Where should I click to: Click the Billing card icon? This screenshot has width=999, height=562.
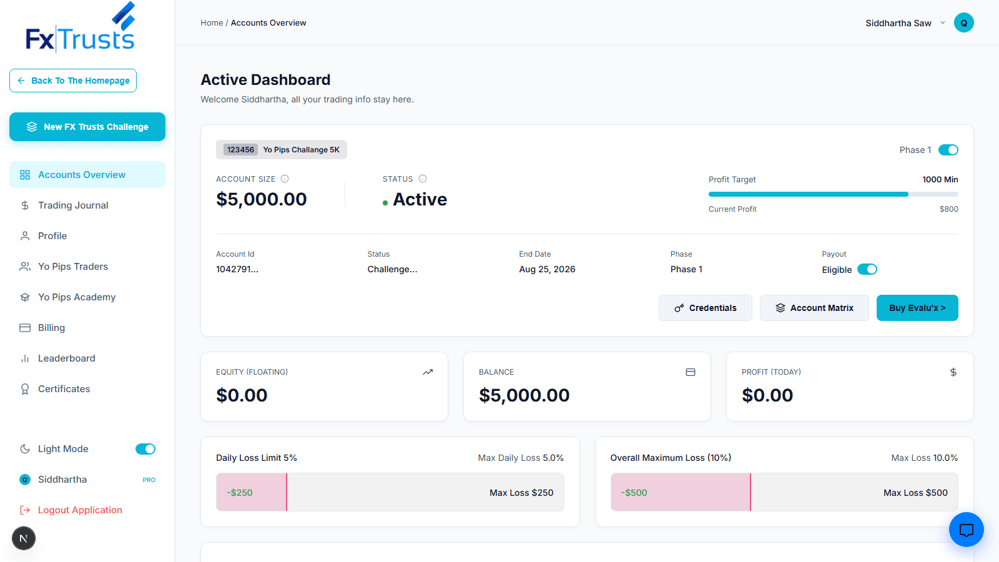(25, 327)
